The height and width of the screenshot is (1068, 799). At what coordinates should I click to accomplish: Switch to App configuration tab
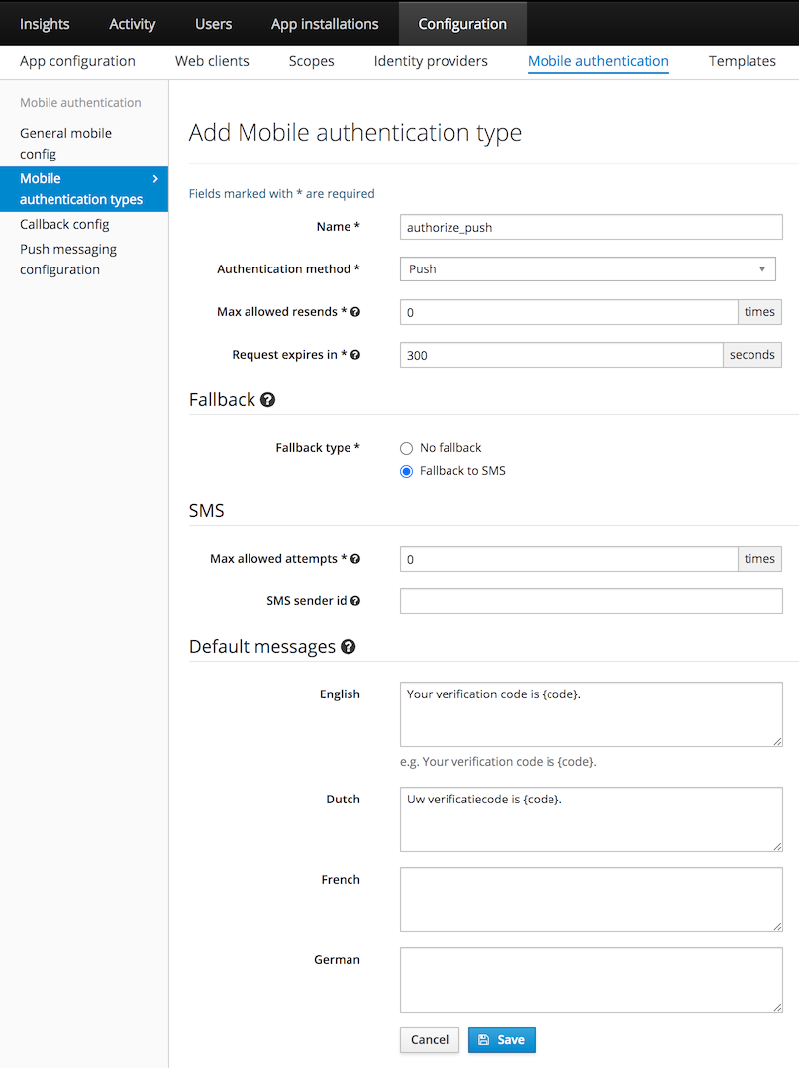pyautogui.click(x=77, y=61)
